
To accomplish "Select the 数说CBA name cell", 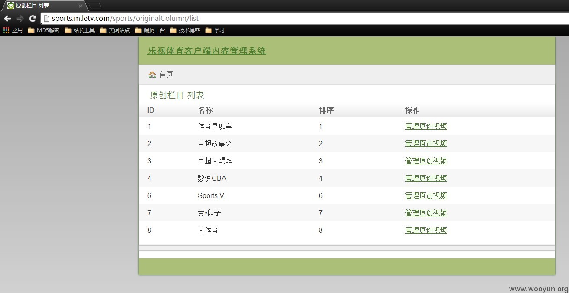I will [x=212, y=178].
